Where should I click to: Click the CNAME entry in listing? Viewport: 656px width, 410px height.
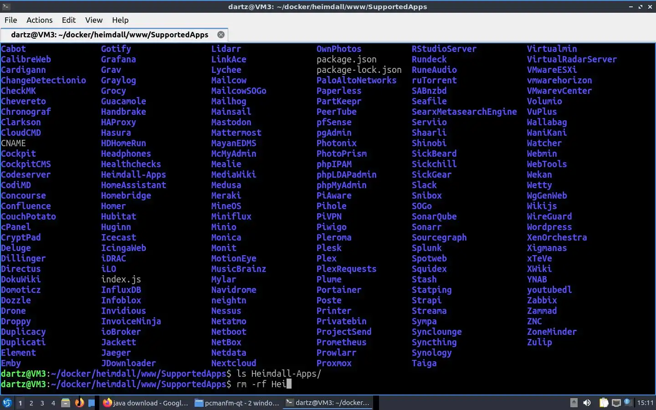pyautogui.click(x=13, y=143)
